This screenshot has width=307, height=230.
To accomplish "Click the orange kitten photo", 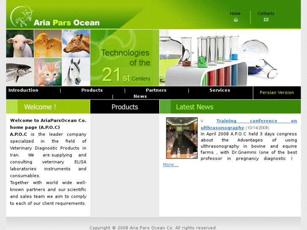I will tap(48, 72).
